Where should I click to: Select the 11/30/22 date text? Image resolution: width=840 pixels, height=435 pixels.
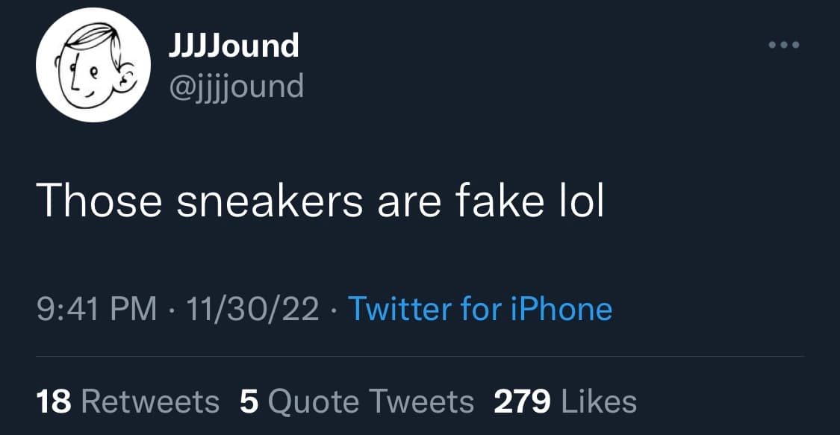pos(252,309)
